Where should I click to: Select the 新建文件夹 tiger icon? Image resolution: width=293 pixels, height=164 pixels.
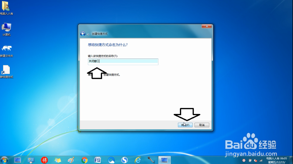click(x=6, y=50)
